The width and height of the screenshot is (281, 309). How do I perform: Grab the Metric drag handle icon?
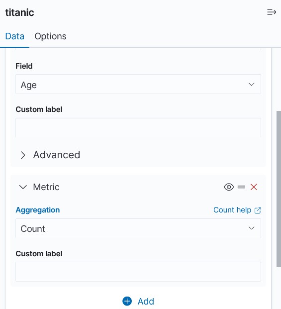tap(241, 187)
